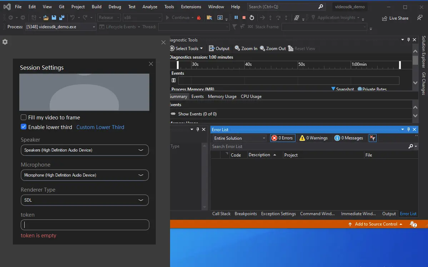
Task: Select the Zoom In tool in Diagnostic Tools
Action: pyautogui.click(x=246, y=48)
